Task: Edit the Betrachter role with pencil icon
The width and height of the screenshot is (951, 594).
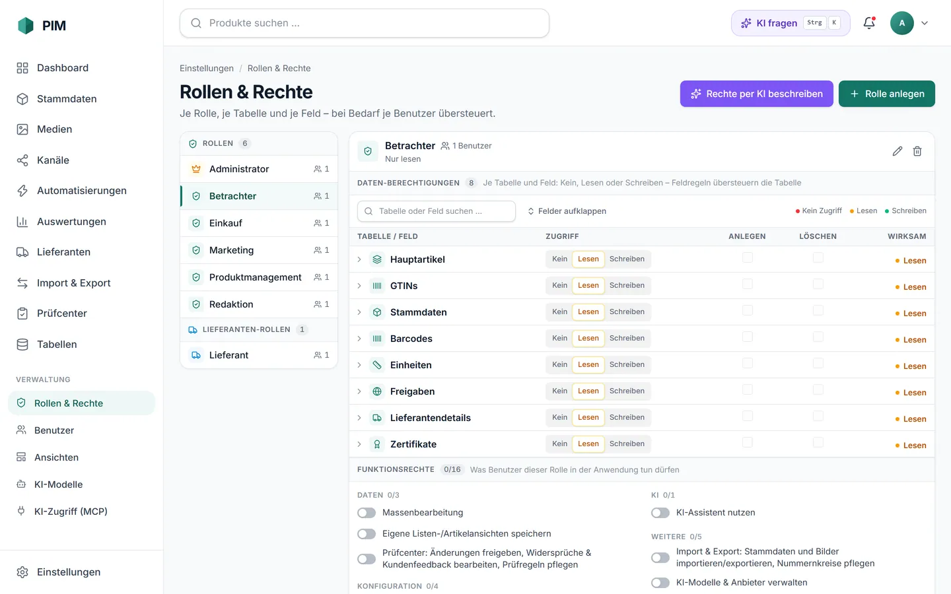Action: (898, 151)
